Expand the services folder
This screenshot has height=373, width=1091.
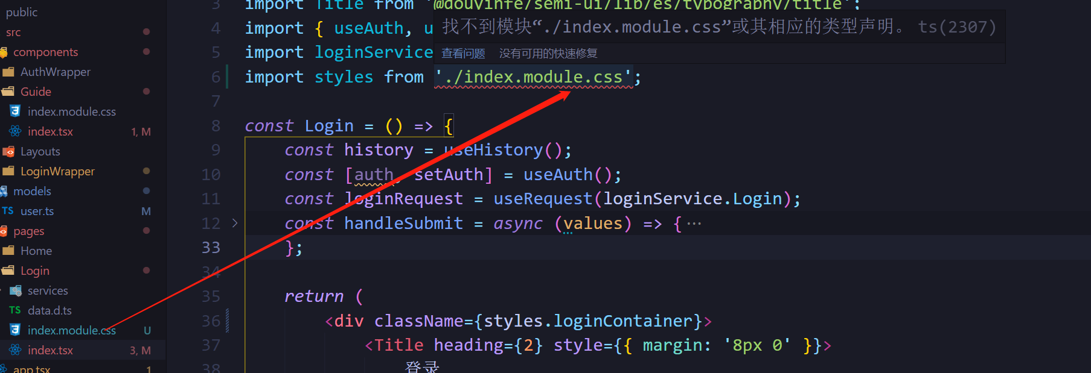click(48, 290)
